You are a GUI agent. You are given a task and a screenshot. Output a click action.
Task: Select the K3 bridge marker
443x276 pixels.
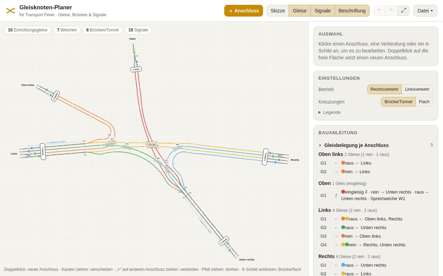(x=110, y=135)
